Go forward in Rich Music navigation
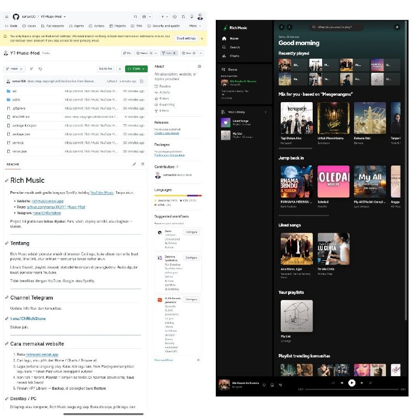This screenshot has width=419, height=419. [x=290, y=27]
